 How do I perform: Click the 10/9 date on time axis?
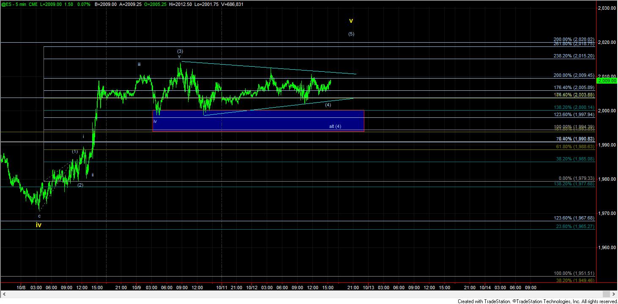pos(136,288)
